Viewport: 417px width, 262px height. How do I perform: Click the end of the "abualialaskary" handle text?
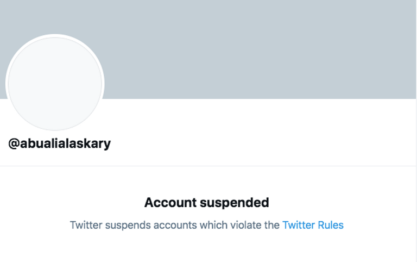(x=109, y=144)
